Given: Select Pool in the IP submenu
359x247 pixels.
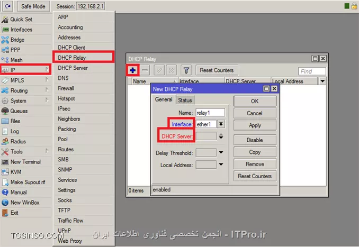Looking at the screenshot, I should [x=84, y=139].
